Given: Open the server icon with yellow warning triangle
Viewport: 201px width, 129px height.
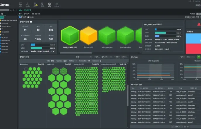Looking at the screenshot, I should (35, 5).
